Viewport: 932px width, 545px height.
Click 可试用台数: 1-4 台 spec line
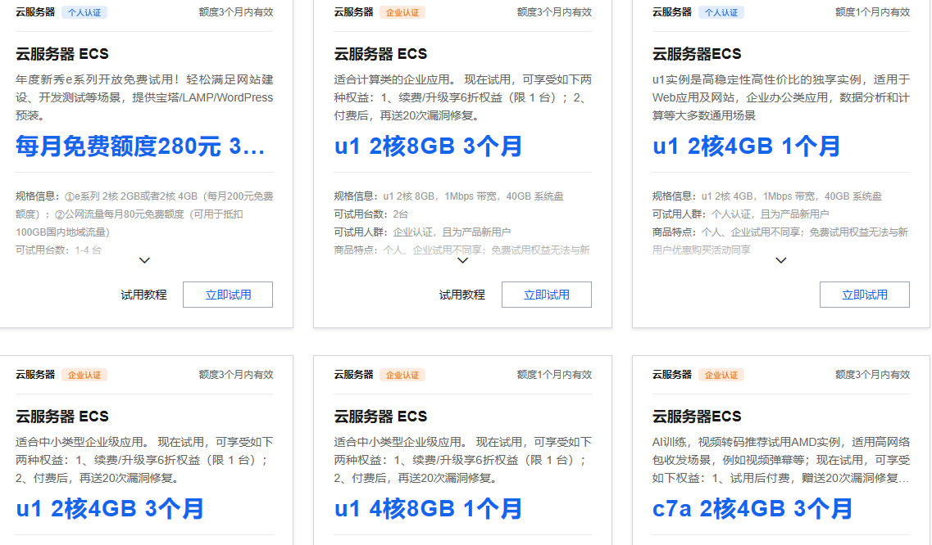59,250
